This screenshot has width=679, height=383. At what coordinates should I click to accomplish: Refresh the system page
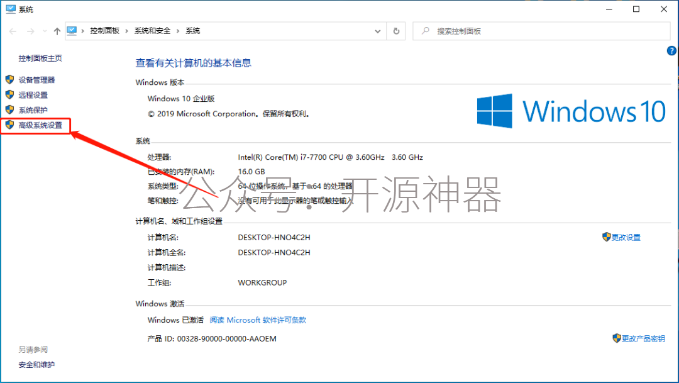[396, 31]
